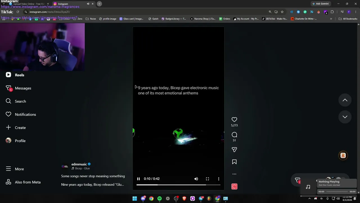
Task: Open the profile image bookmark
Action: pos(108,19)
